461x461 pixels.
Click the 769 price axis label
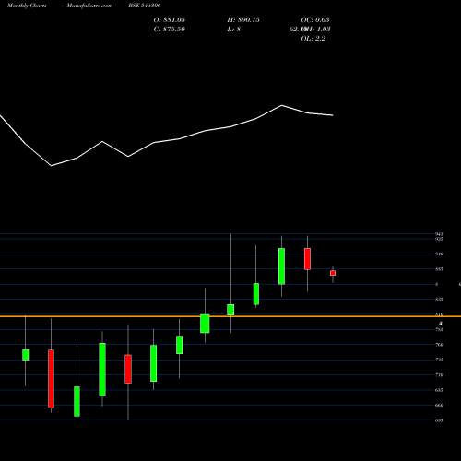coord(439,345)
